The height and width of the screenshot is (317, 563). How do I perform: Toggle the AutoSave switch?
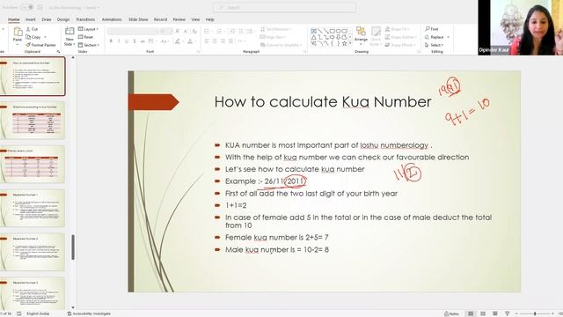tap(26, 7)
